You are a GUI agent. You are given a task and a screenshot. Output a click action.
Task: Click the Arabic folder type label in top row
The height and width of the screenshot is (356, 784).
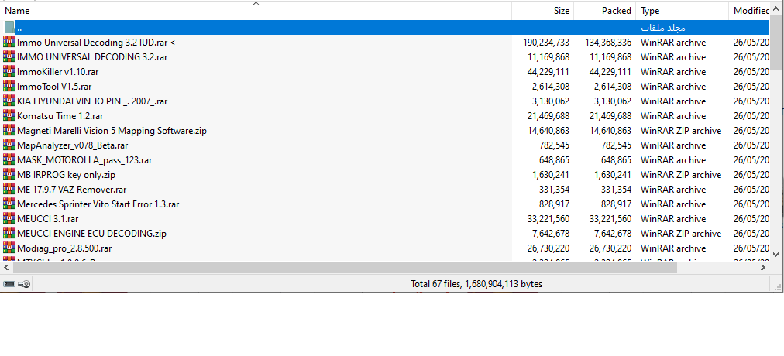coord(663,27)
